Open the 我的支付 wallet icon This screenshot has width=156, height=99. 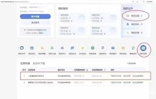click(x=62, y=48)
